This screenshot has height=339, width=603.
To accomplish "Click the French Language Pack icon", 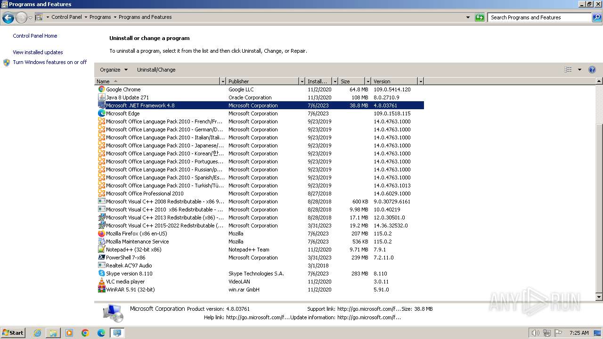I will (x=101, y=121).
